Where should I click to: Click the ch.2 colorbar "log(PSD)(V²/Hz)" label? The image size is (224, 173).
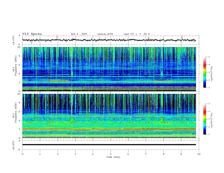pos(212,120)
